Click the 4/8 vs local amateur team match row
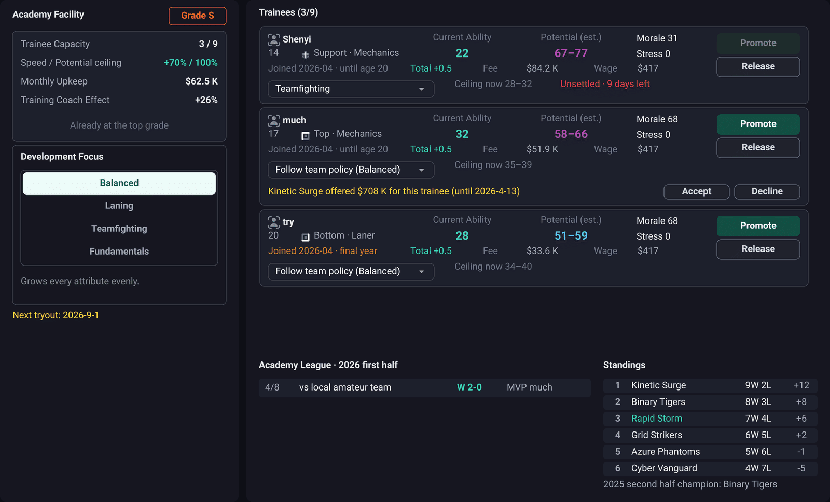 pos(425,387)
